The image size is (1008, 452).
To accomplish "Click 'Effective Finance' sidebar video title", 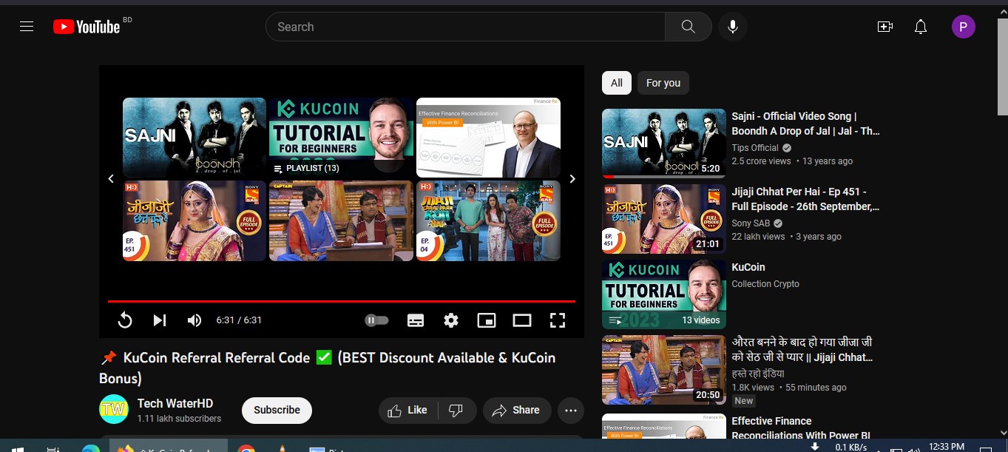I will [801, 428].
